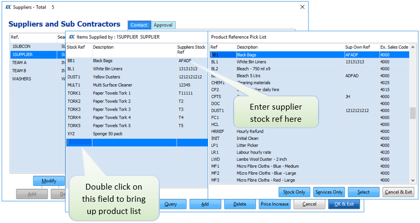Screen dimensions: 420x223
Task: Click the Modify button in Suppliers window
Action: tap(49, 181)
